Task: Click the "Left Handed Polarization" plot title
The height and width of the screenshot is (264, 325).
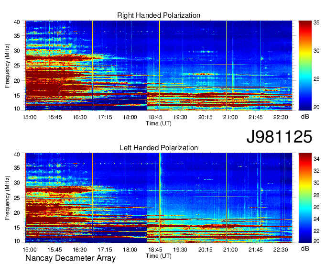Action: pyautogui.click(x=159, y=148)
